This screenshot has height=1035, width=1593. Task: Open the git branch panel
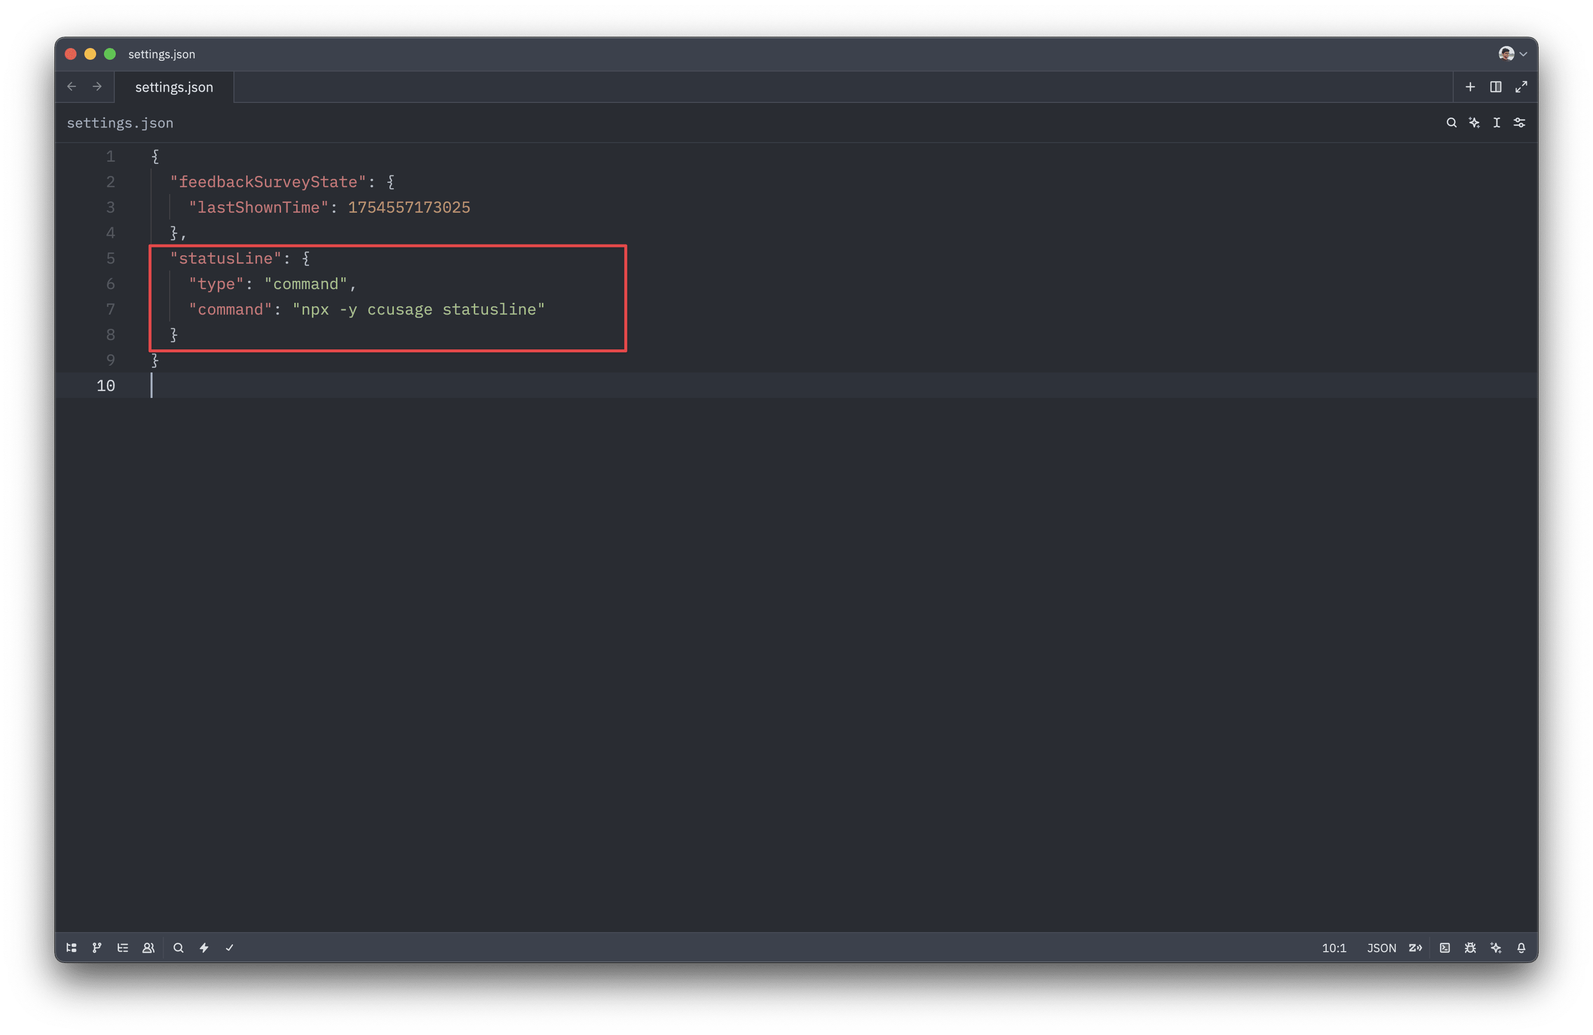(97, 947)
